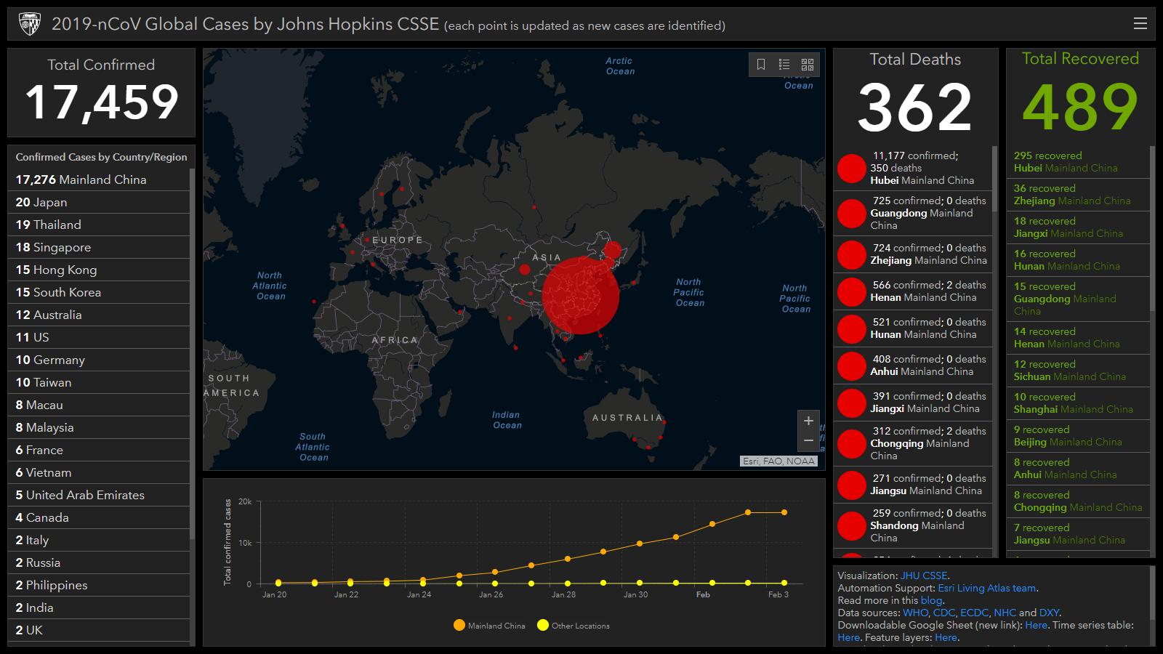
Task: Open the Esri Living Atlas team link
Action: click(x=987, y=588)
